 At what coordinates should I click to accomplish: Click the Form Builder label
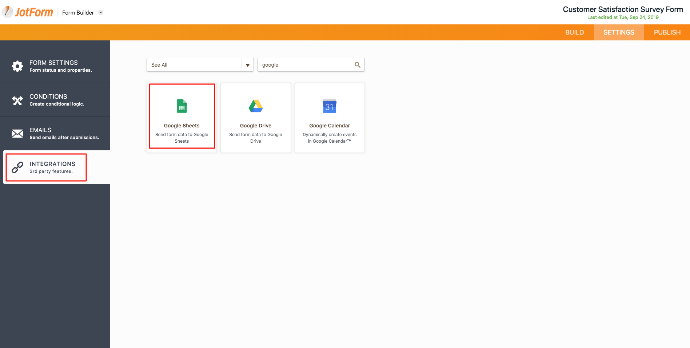tap(78, 12)
